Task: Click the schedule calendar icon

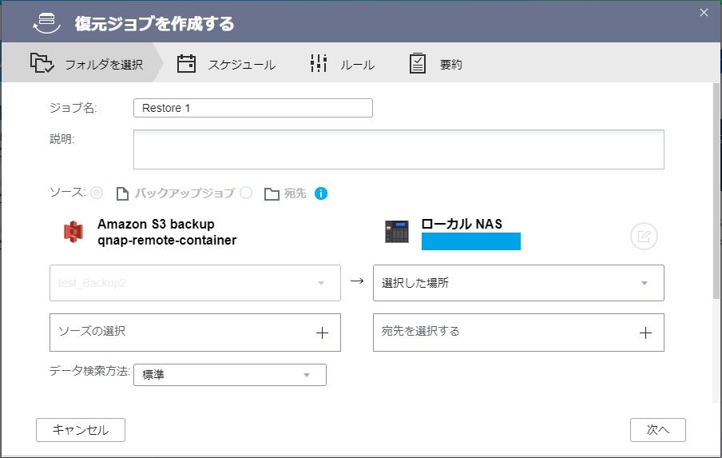Action: click(186, 64)
